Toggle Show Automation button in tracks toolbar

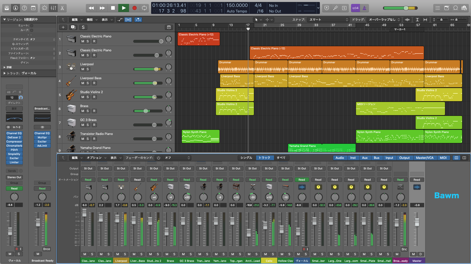(120, 20)
